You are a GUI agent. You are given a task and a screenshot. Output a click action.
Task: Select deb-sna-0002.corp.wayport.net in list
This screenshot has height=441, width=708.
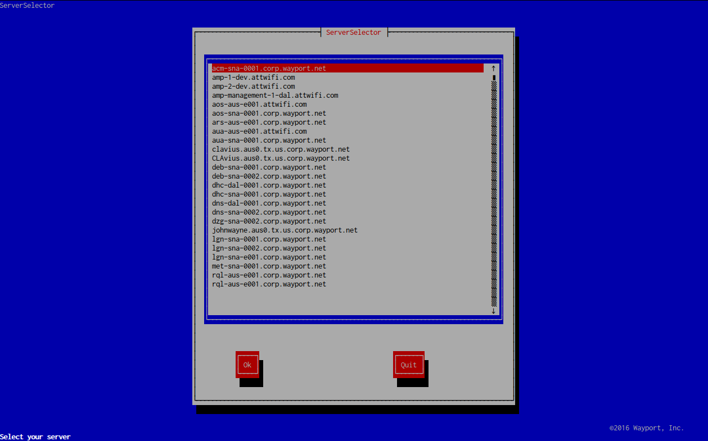click(269, 176)
